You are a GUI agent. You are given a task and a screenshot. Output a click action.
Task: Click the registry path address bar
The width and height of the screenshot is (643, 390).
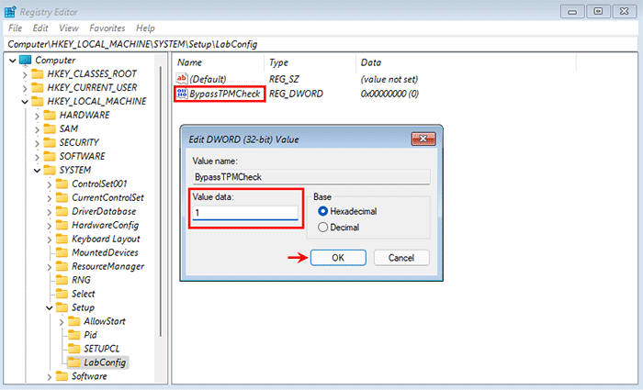(321, 44)
